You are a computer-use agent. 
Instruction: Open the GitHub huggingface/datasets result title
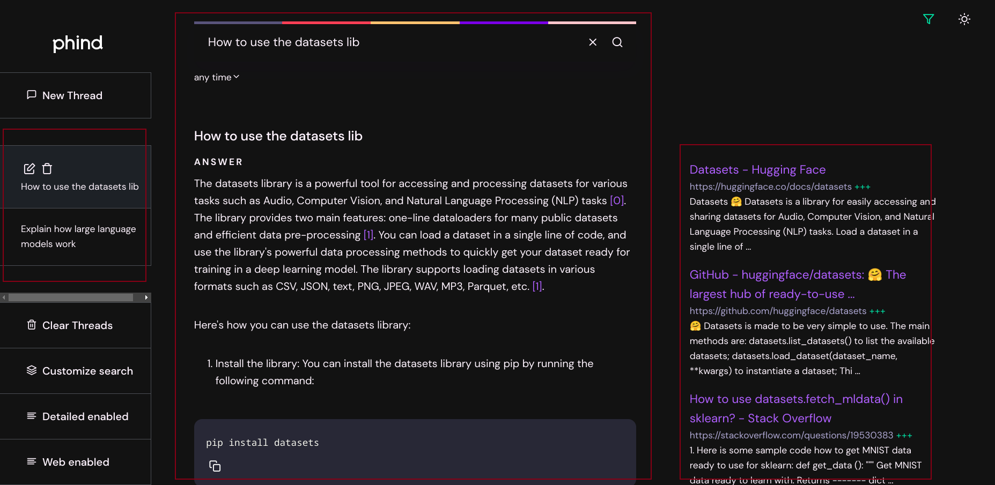pyautogui.click(x=798, y=285)
